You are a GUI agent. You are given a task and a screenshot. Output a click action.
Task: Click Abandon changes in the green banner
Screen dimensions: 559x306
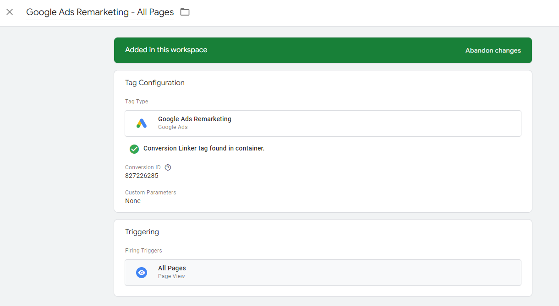493,50
